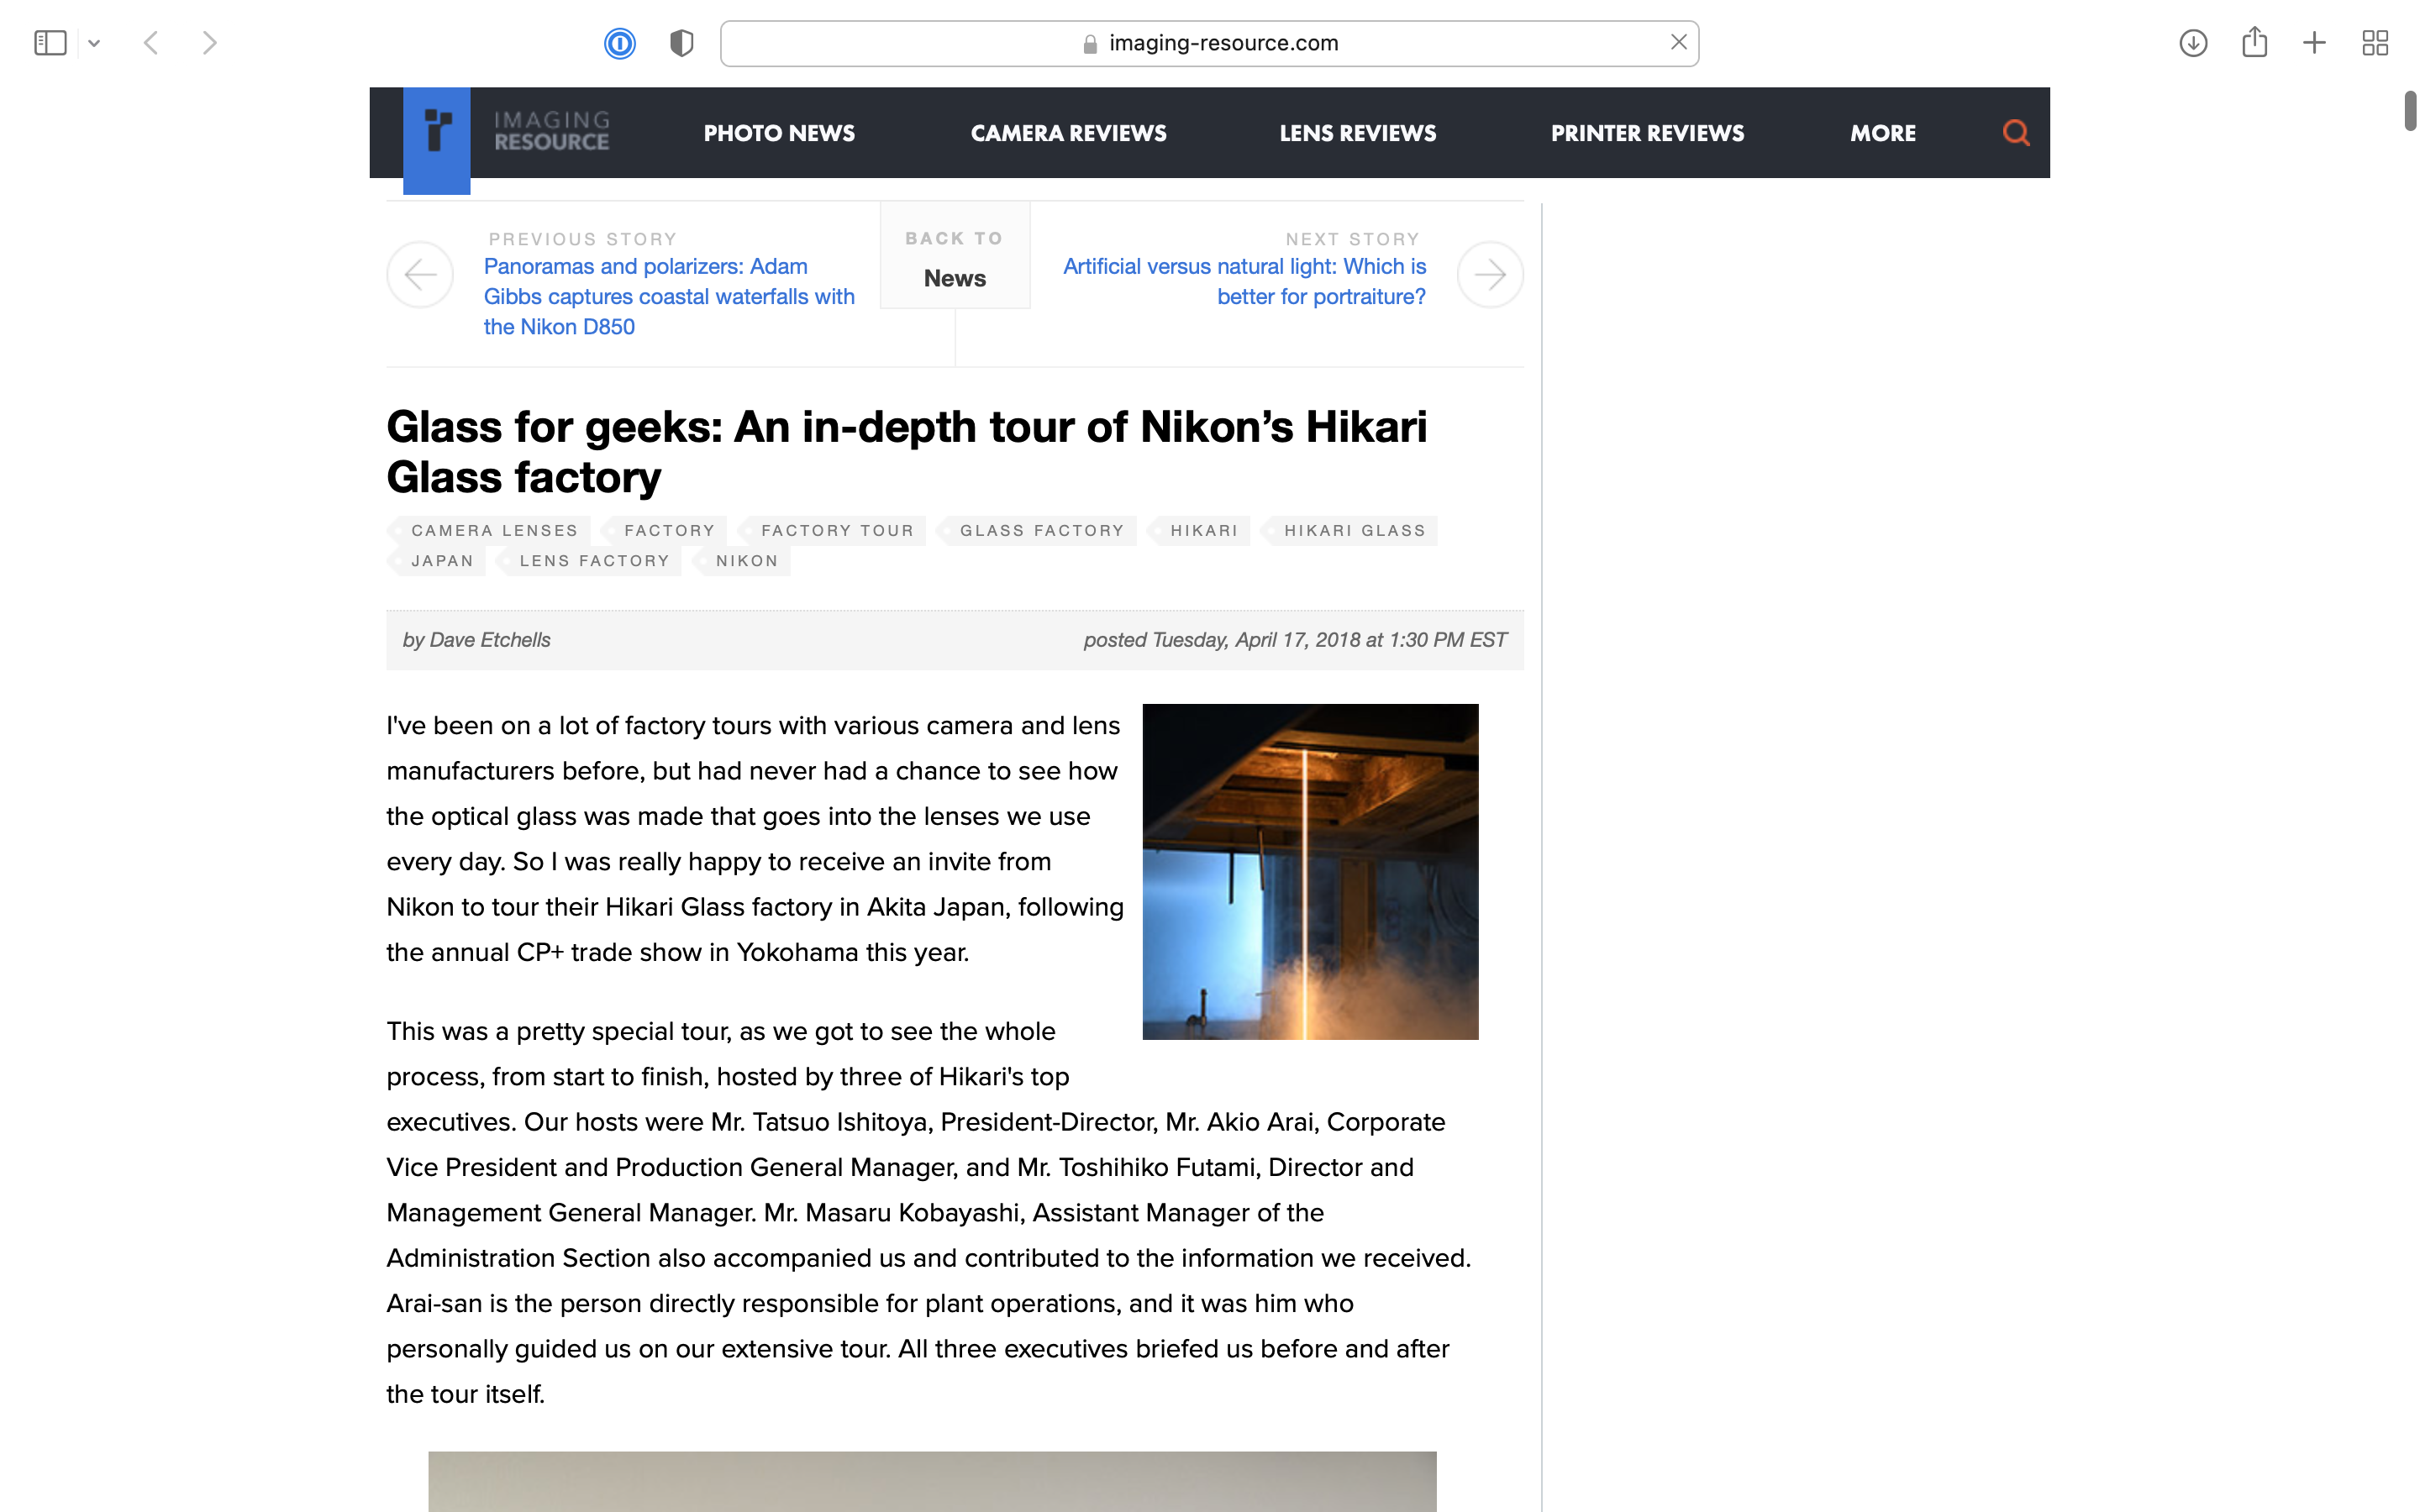Open the glass furnace article thumbnail
The width and height of the screenshot is (2420, 1512).
pos(1310,872)
